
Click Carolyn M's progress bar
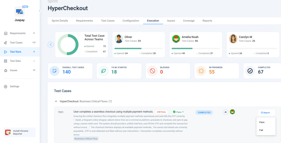[253, 48]
